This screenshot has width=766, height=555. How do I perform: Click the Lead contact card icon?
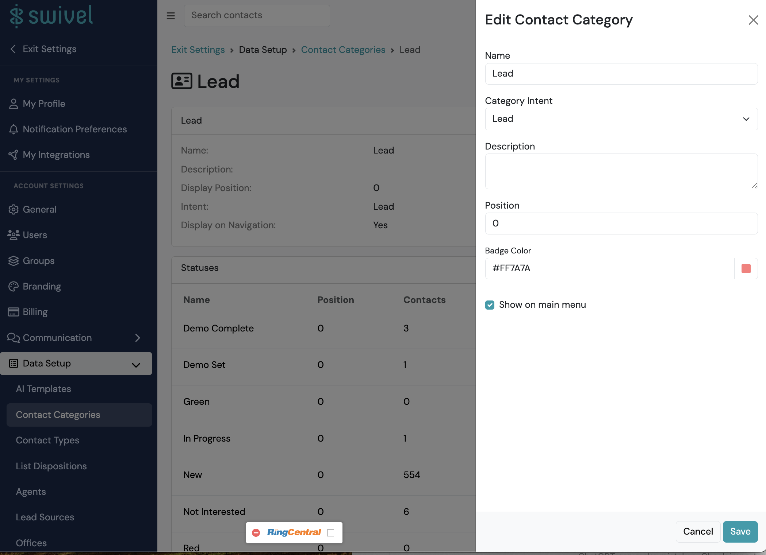pyautogui.click(x=182, y=81)
